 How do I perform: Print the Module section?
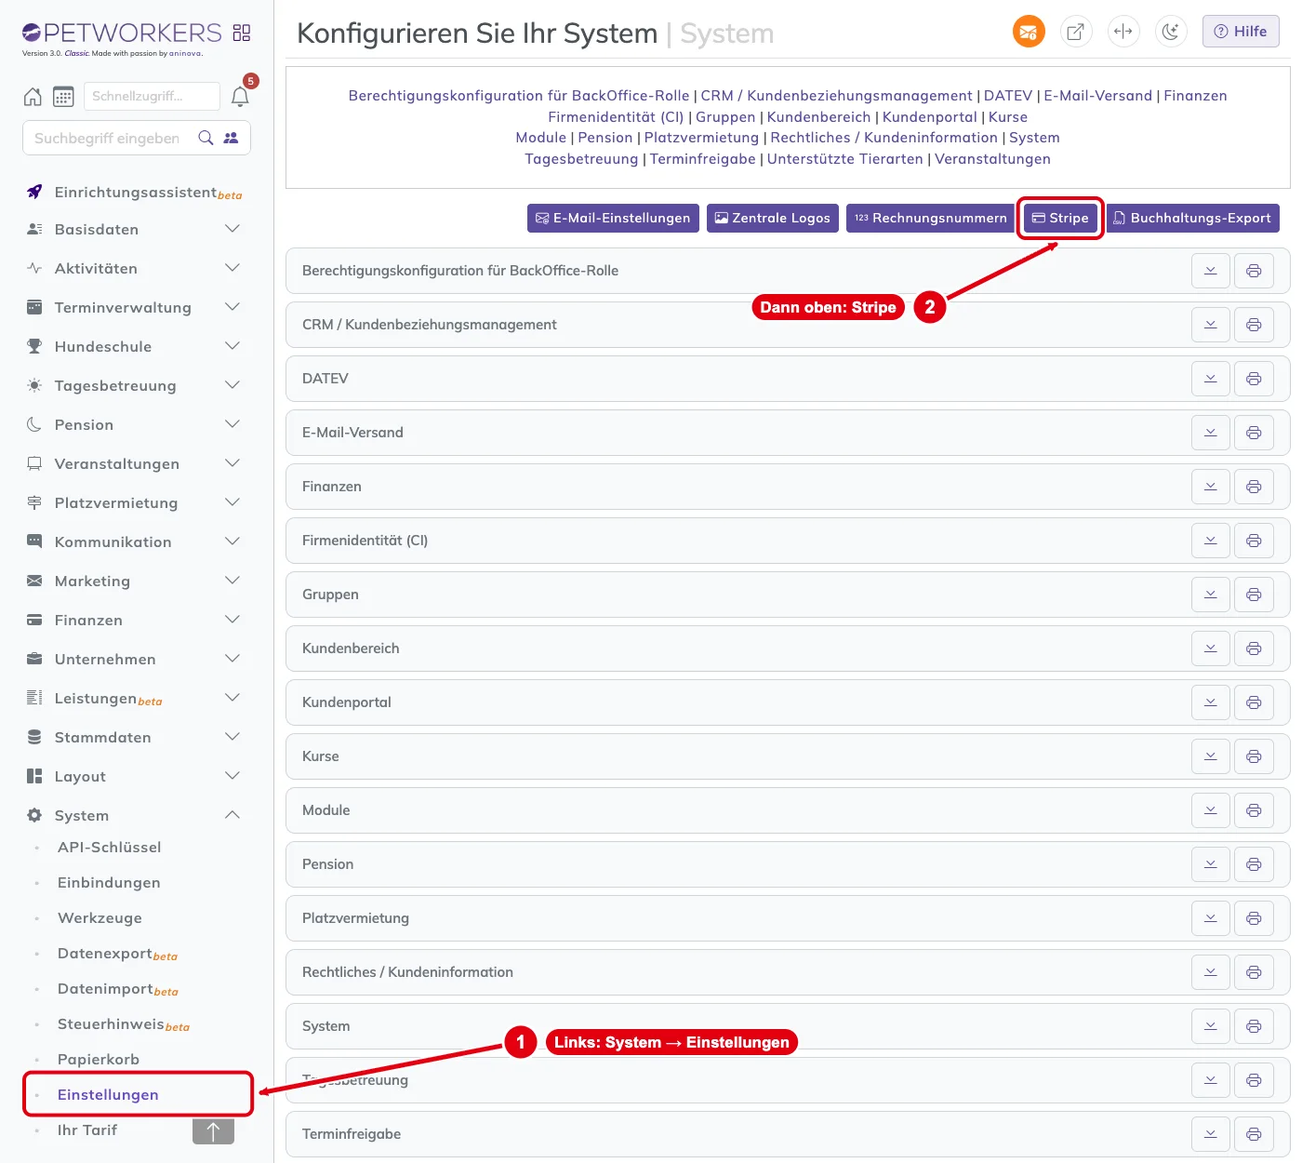pyautogui.click(x=1254, y=810)
